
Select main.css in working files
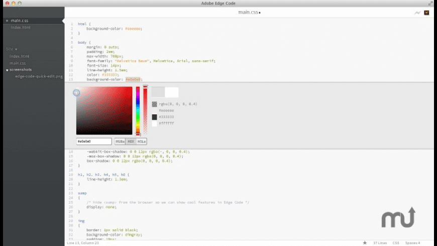(x=20, y=21)
